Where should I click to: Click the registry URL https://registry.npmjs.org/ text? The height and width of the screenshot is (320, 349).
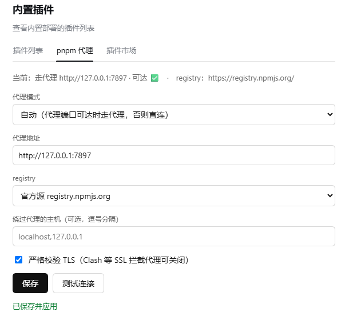(251, 78)
